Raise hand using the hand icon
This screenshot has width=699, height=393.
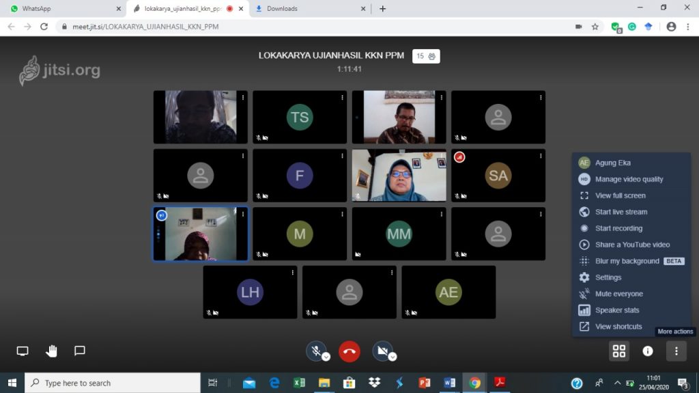click(x=51, y=351)
